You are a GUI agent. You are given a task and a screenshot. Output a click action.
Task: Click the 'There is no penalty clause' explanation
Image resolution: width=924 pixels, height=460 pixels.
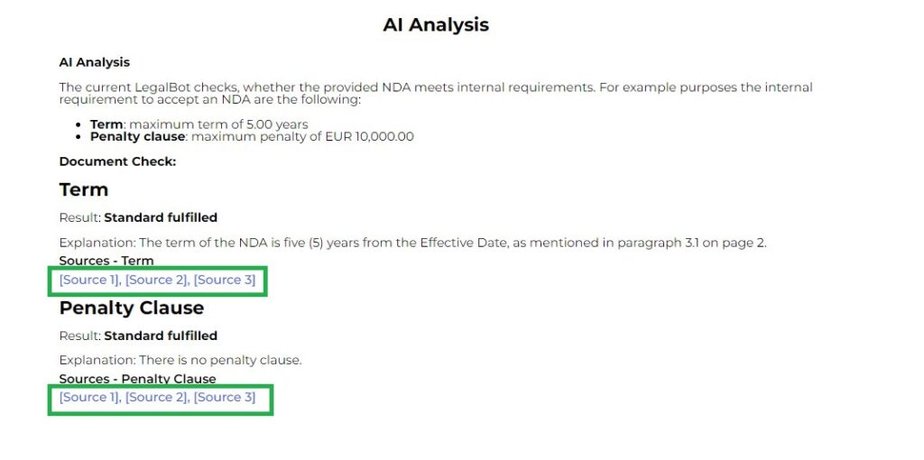coord(180,360)
